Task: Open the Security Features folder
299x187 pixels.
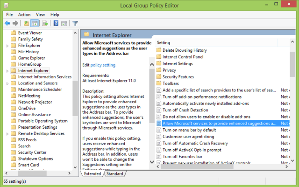Action: [178, 77]
